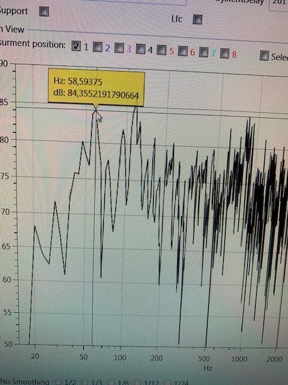The width and height of the screenshot is (288, 385).
Task: Select the 1/12 smoothing radio button
Action: [x=137, y=383]
